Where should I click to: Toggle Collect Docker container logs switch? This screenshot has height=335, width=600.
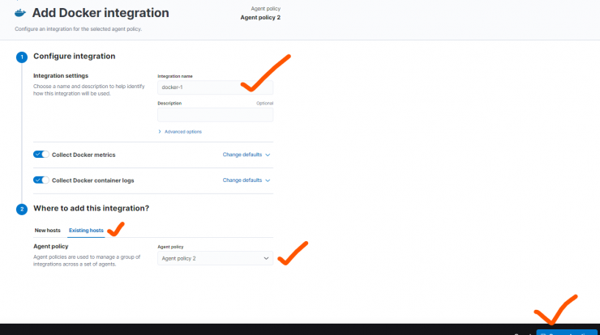[41, 180]
